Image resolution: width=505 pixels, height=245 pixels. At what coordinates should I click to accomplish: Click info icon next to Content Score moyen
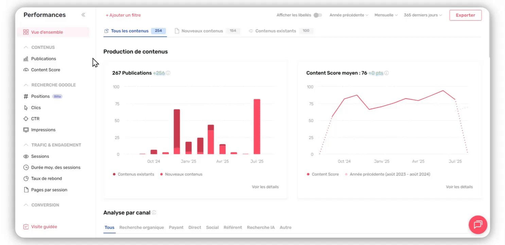pyautogui.click(x=386, y=73)
